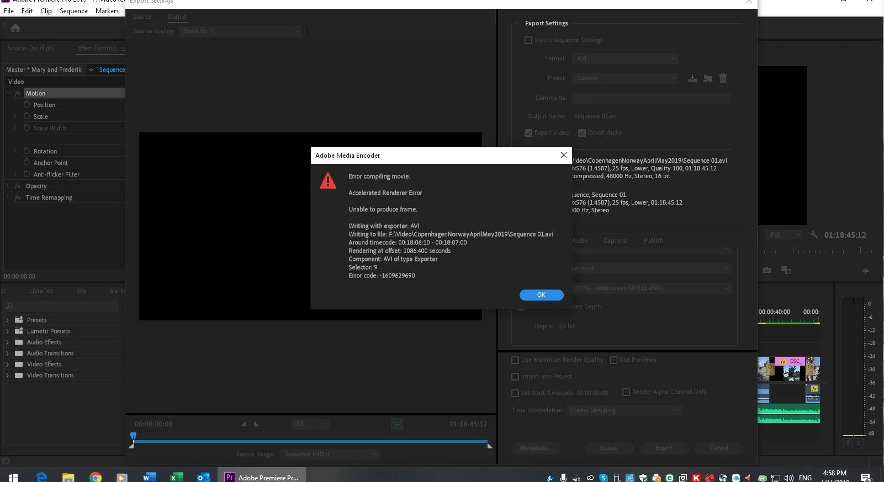884x482 pixels.
Task: Toggle the Export Video checkbox
Action: pos(528,133)
